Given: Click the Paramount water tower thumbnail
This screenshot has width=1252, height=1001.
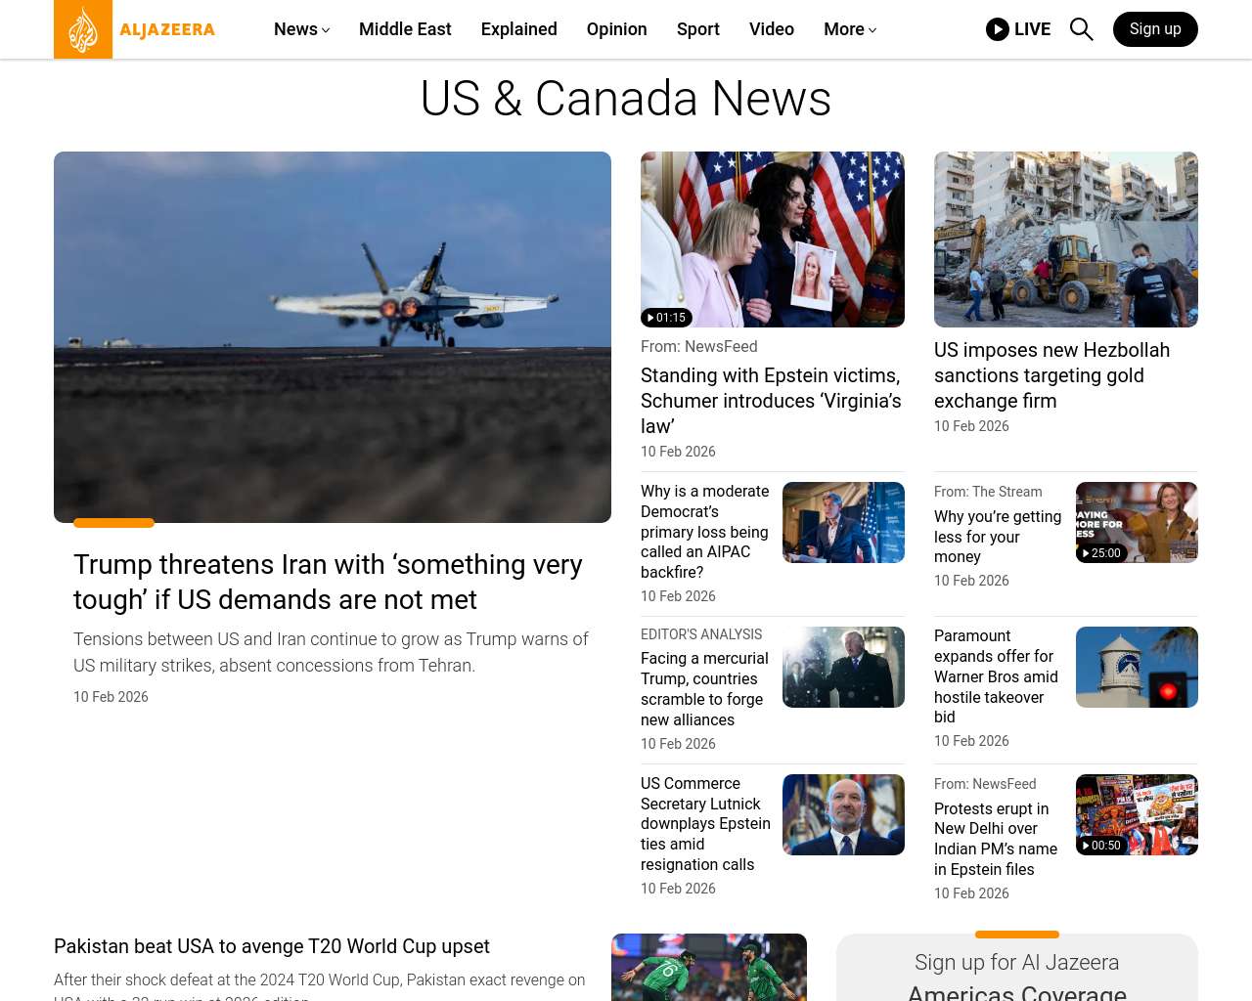Looking at the screenshot, I should point(1137,667).
